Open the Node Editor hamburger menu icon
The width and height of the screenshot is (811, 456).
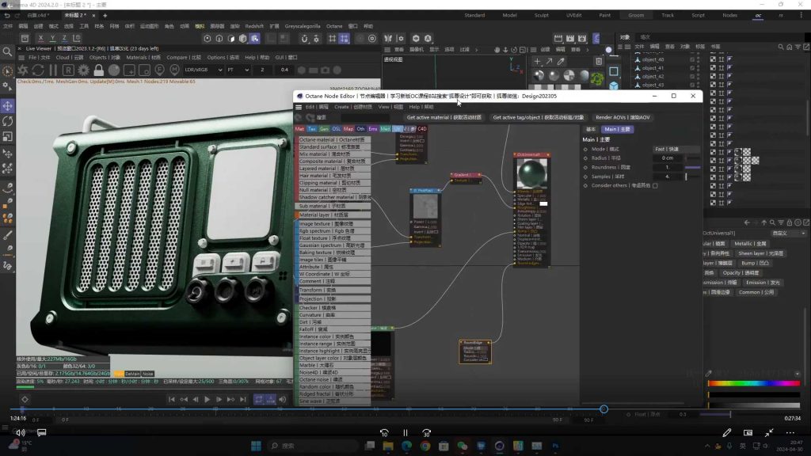click(299, 107)
